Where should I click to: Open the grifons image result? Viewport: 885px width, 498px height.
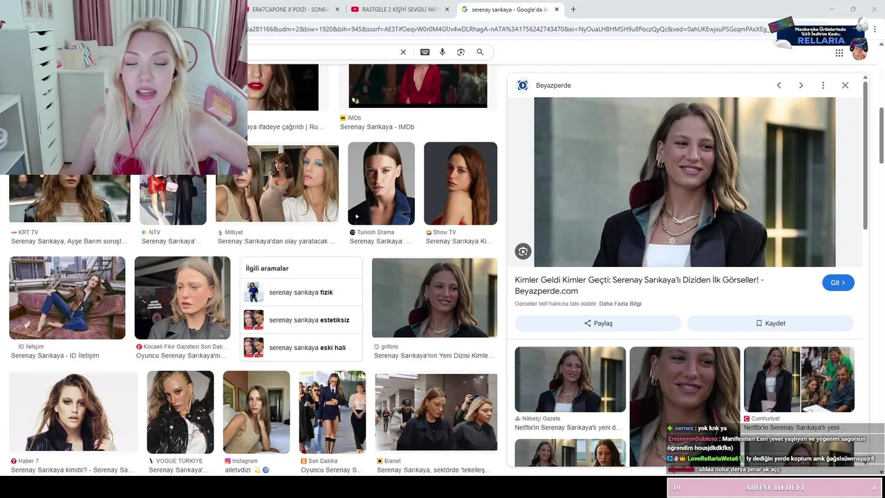[434, 298]
